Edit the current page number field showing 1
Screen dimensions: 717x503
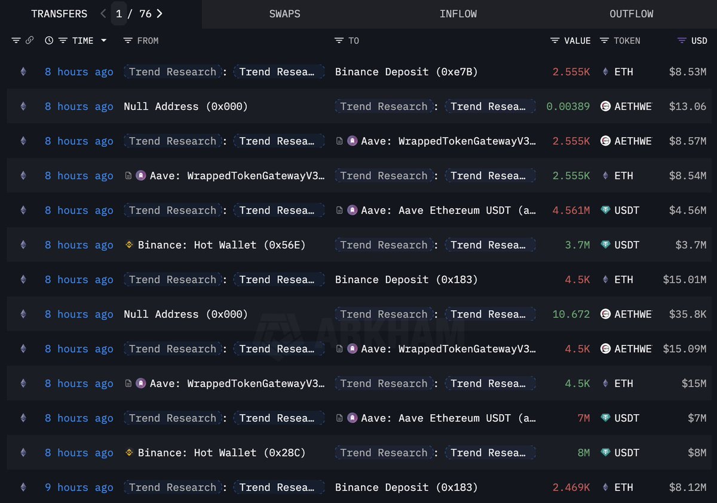tap(119, 14)
